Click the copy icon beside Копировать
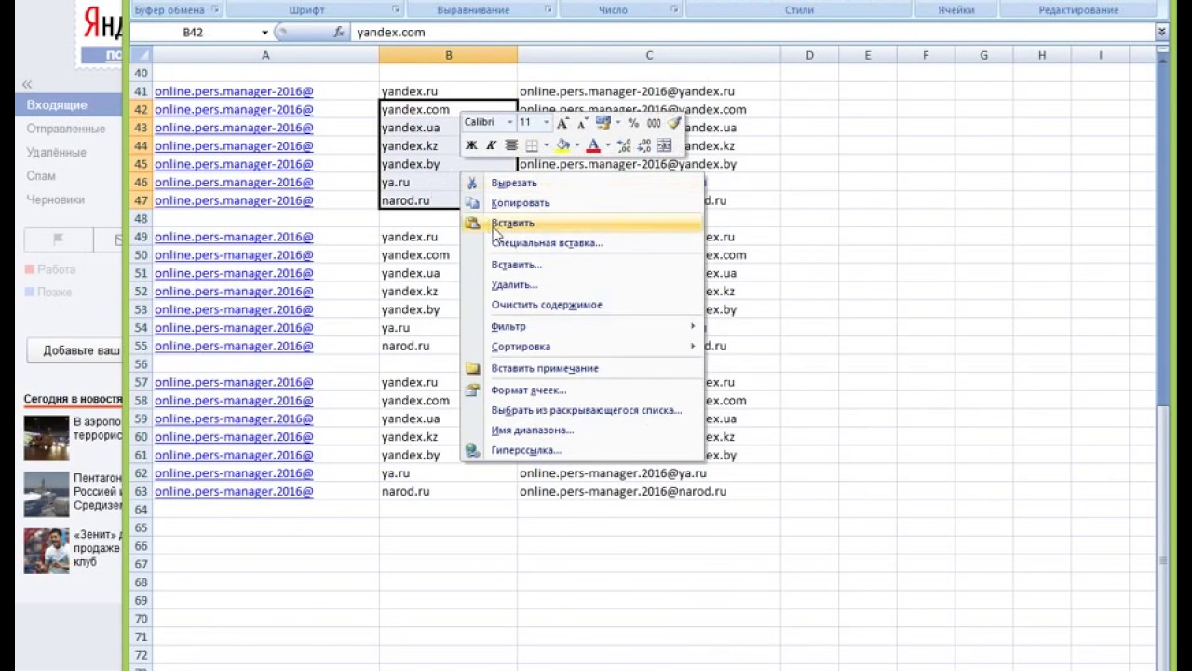This screenshot has width=1192, height=671. click(x=472, y=202)
